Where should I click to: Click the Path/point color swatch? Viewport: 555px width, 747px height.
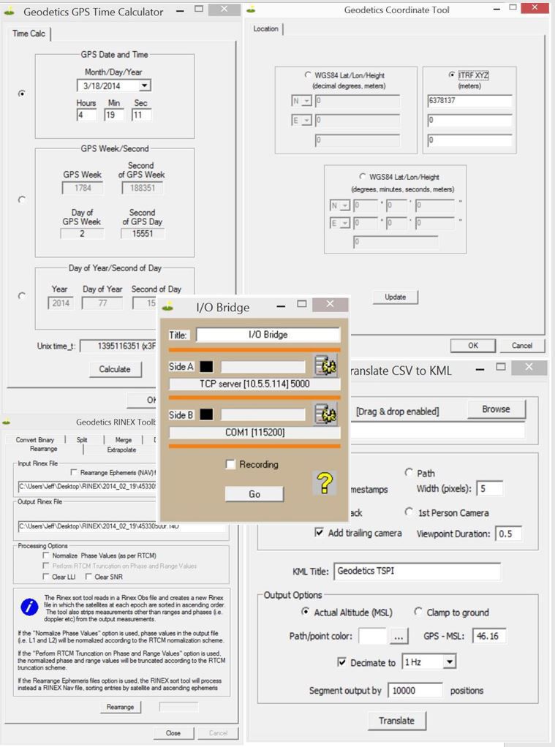pyautogui.click(x=372, y=637)
